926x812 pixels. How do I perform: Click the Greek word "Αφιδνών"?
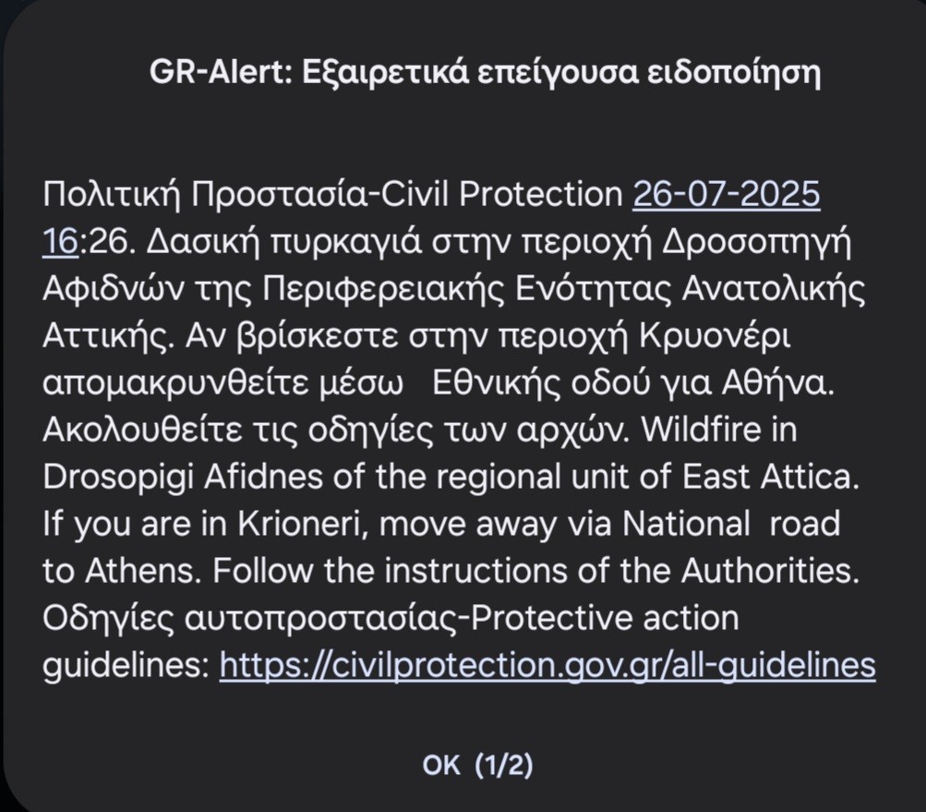coord(115,289)
